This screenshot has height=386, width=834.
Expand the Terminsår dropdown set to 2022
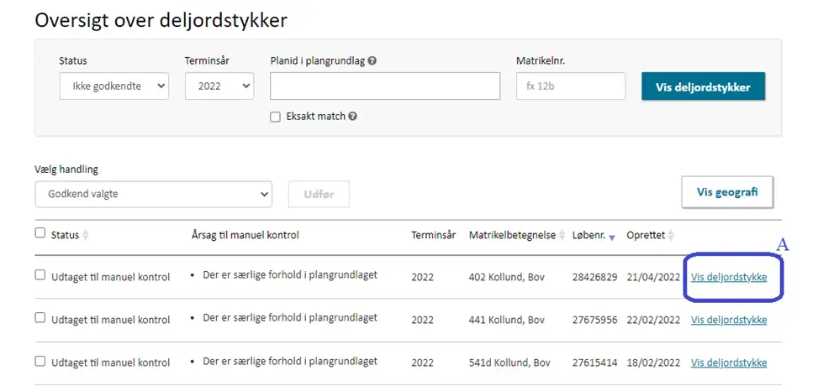[x=219, y=86]
